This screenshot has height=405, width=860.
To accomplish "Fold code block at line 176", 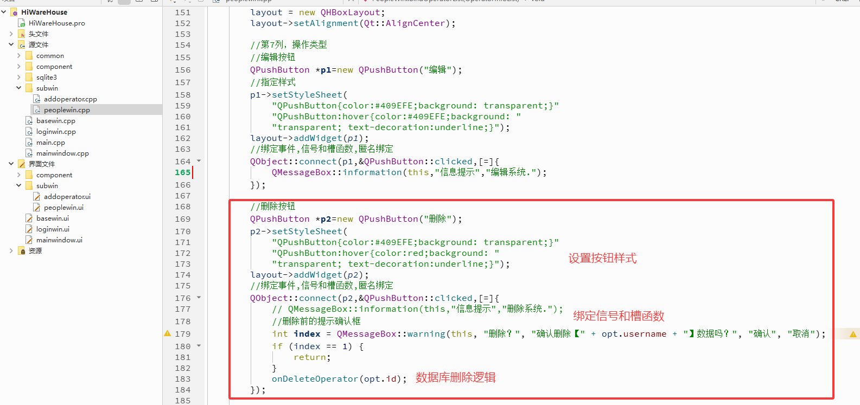I will (x=199, y=298).
